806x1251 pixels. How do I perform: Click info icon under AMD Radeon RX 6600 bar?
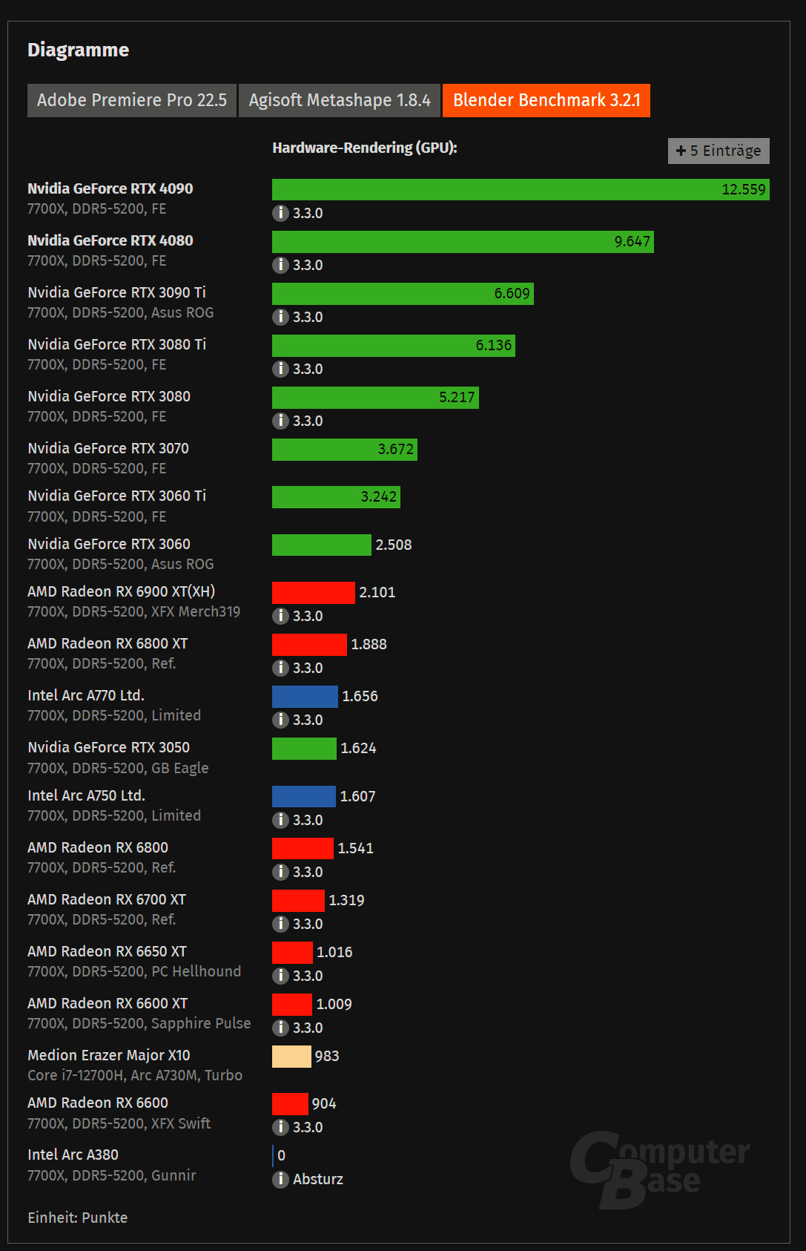point(280,1127)
